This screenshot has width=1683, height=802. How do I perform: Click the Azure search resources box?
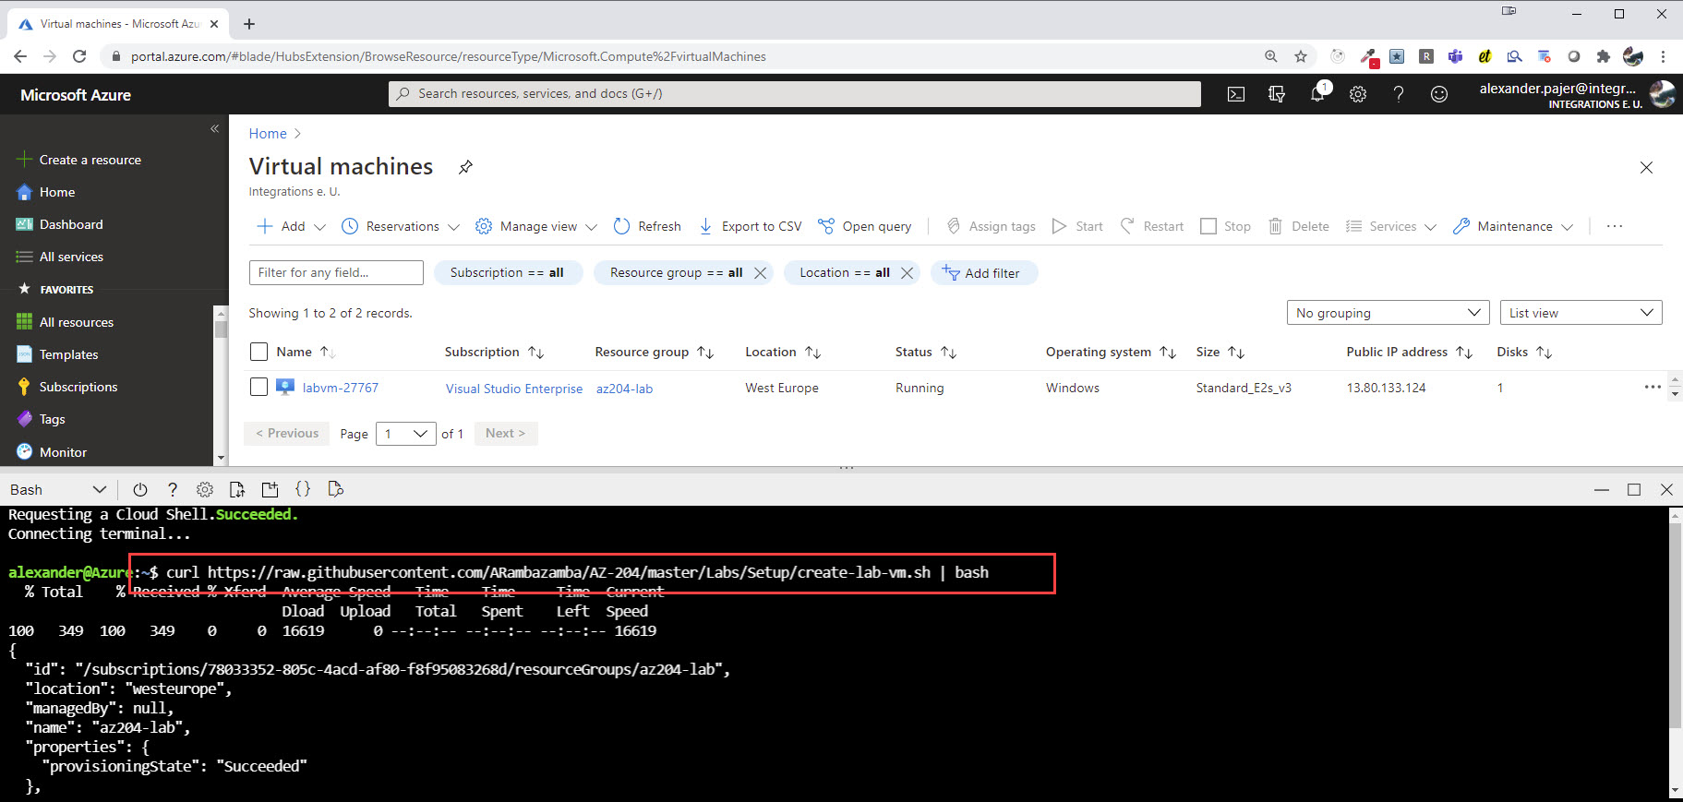[x=795, y=94]
